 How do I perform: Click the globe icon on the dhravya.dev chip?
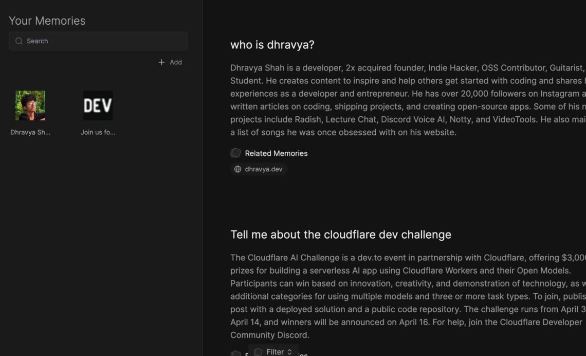tap(237, 169)
